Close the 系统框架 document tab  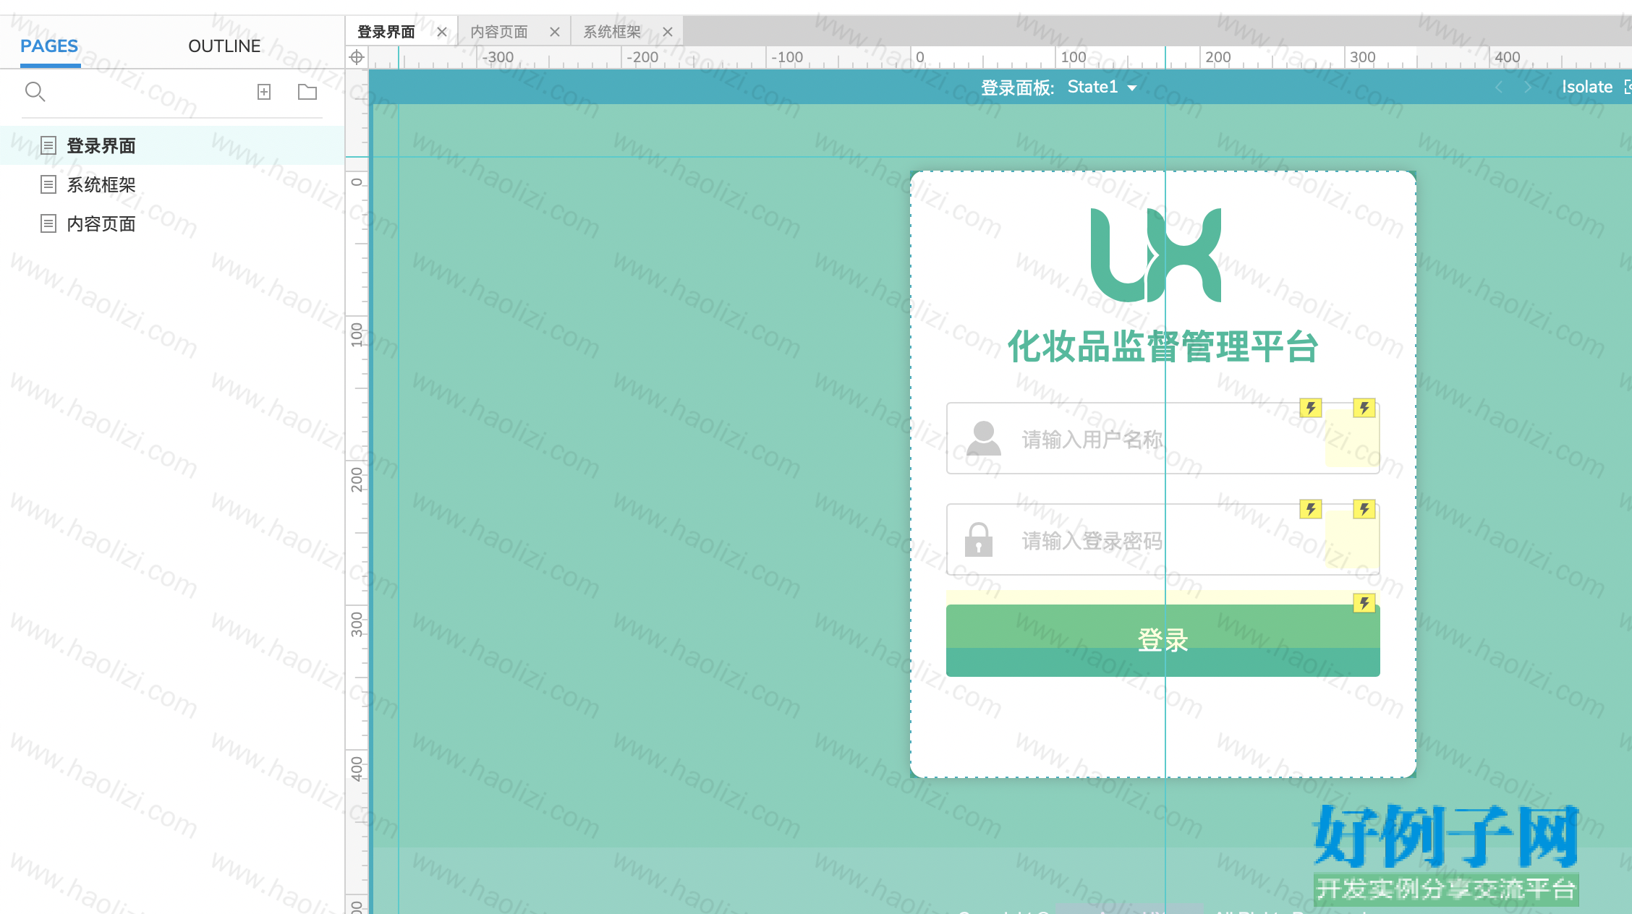point(668,32)
